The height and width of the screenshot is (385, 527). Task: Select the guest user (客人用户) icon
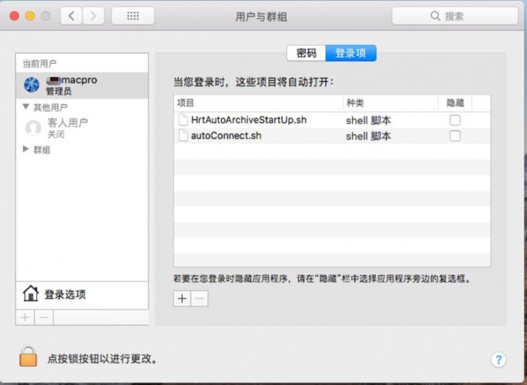coord(33,127)
